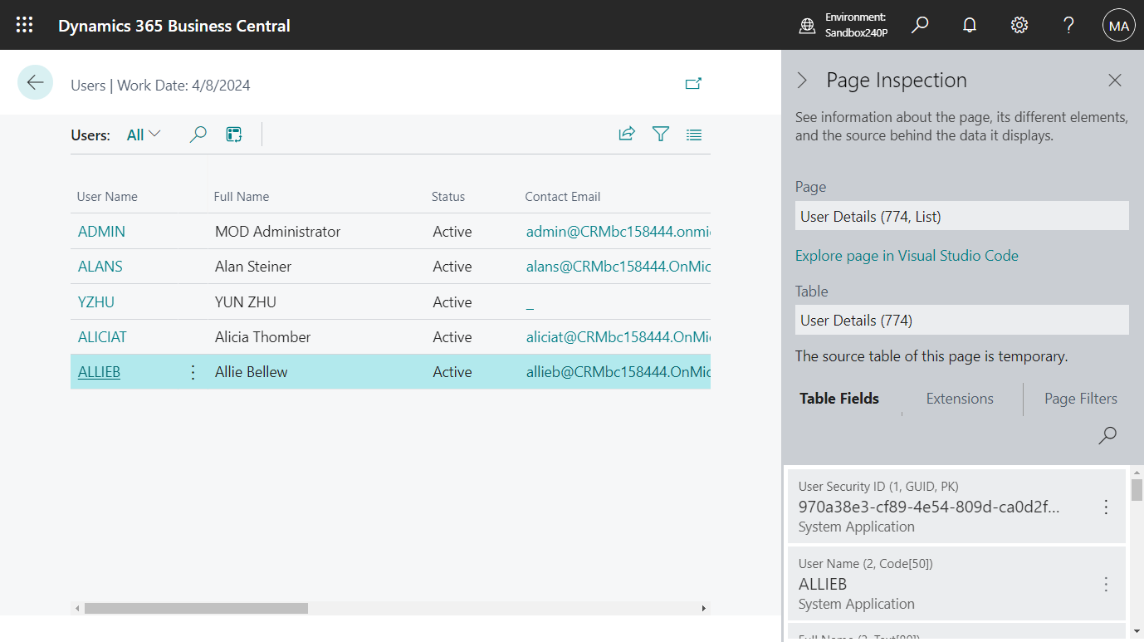Open Business Central settings gear
This screenshot has height=642, width=1144.
1019,24
